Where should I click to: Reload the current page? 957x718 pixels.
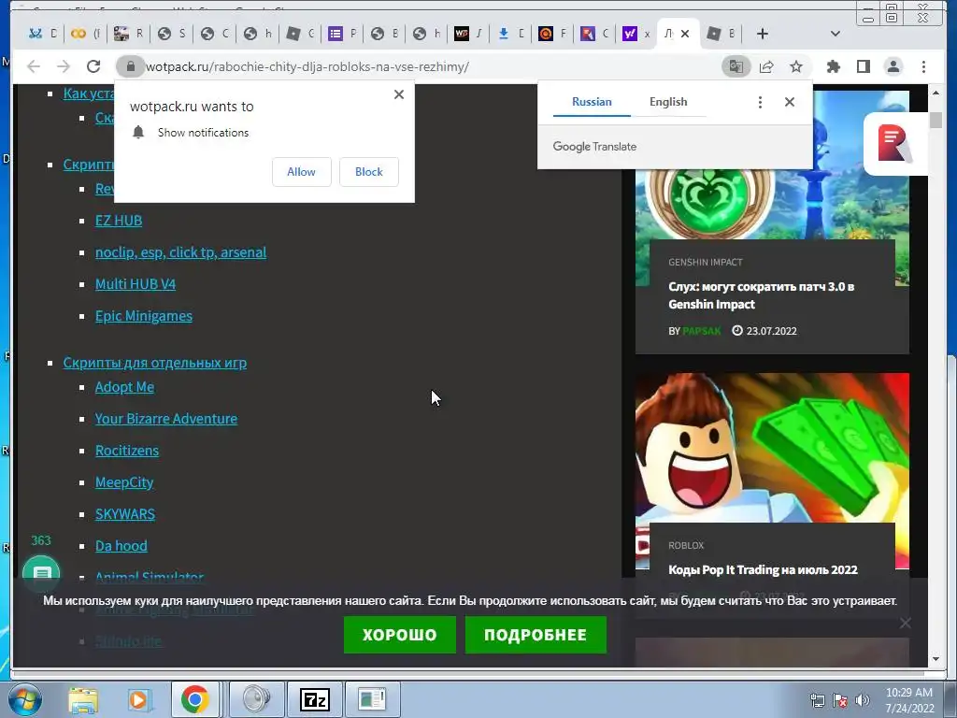pos(93,66)
